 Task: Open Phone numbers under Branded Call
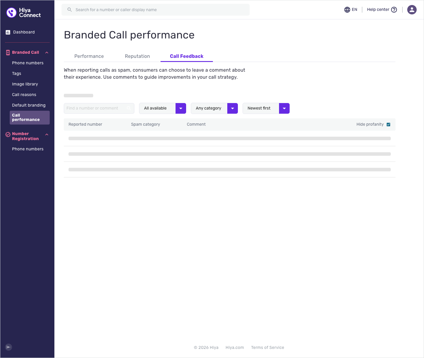28,63
